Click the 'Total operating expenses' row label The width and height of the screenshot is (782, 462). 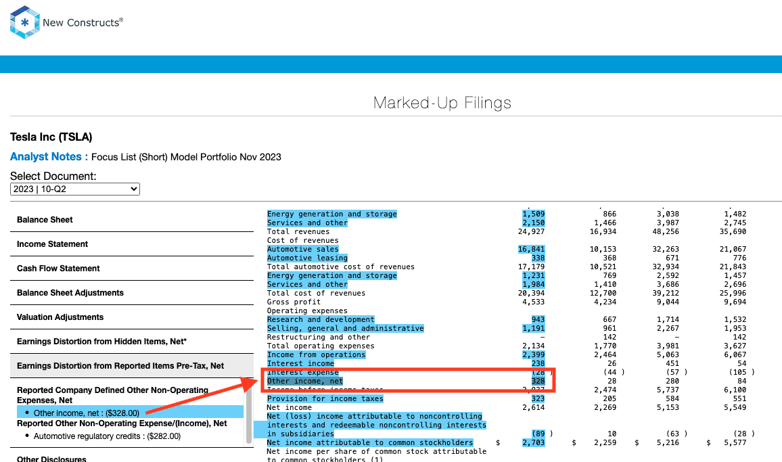[x=321, y=346]
